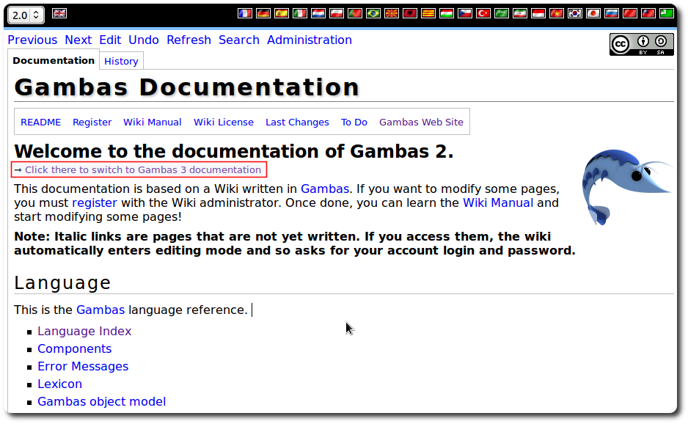Open the Creative Commons BY-SA license badge

tap(640, 44)
